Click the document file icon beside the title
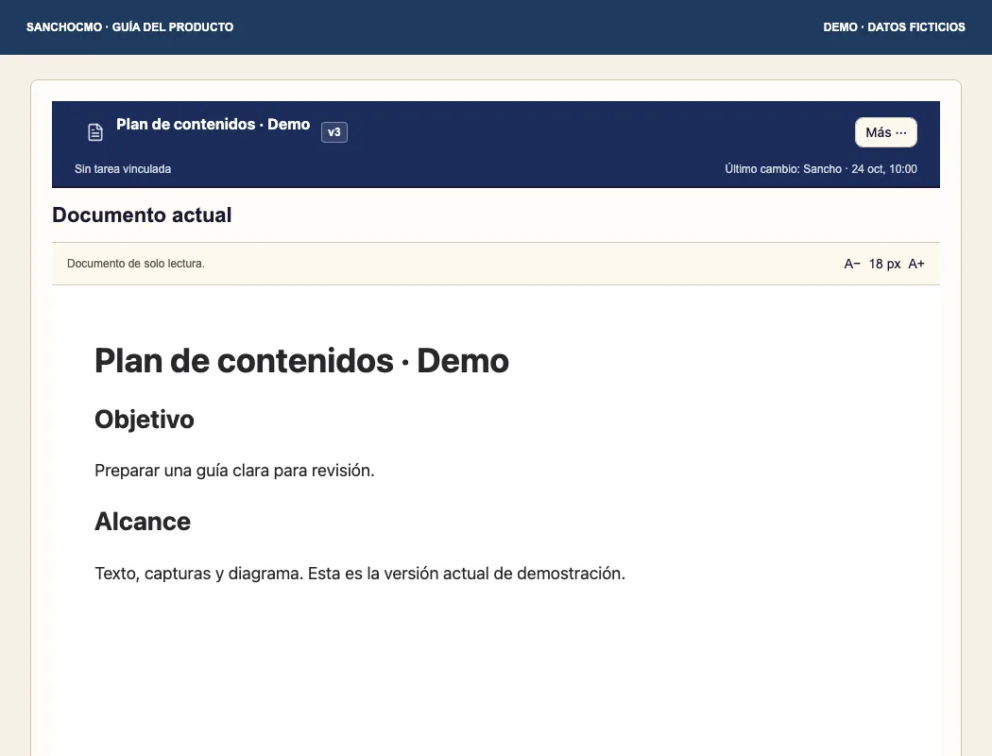 click(x=94, y=132)
